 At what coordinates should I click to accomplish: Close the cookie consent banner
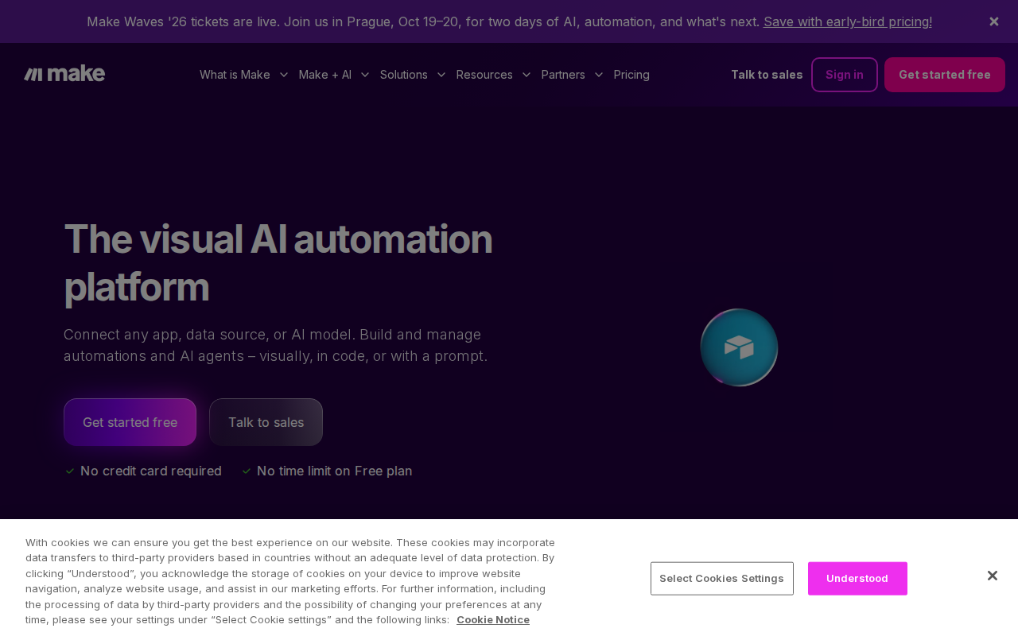click(993, 576)
